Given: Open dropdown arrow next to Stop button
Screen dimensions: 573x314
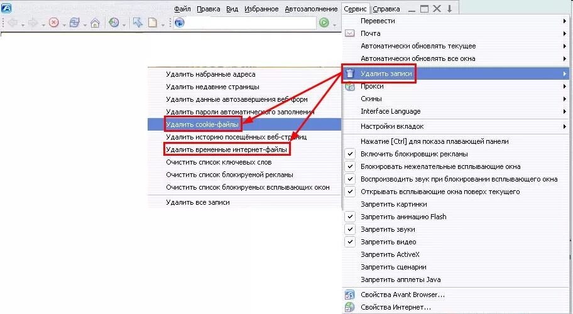Looking at the screenshot, I should click(x=64, y=25).
